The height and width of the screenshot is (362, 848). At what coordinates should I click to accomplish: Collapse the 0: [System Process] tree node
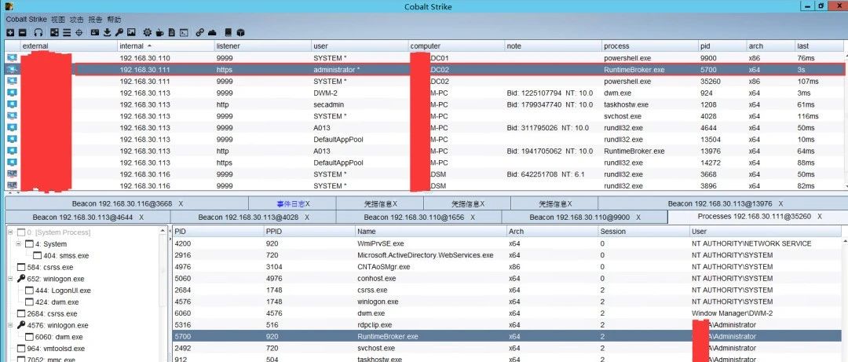pos(10,232)
